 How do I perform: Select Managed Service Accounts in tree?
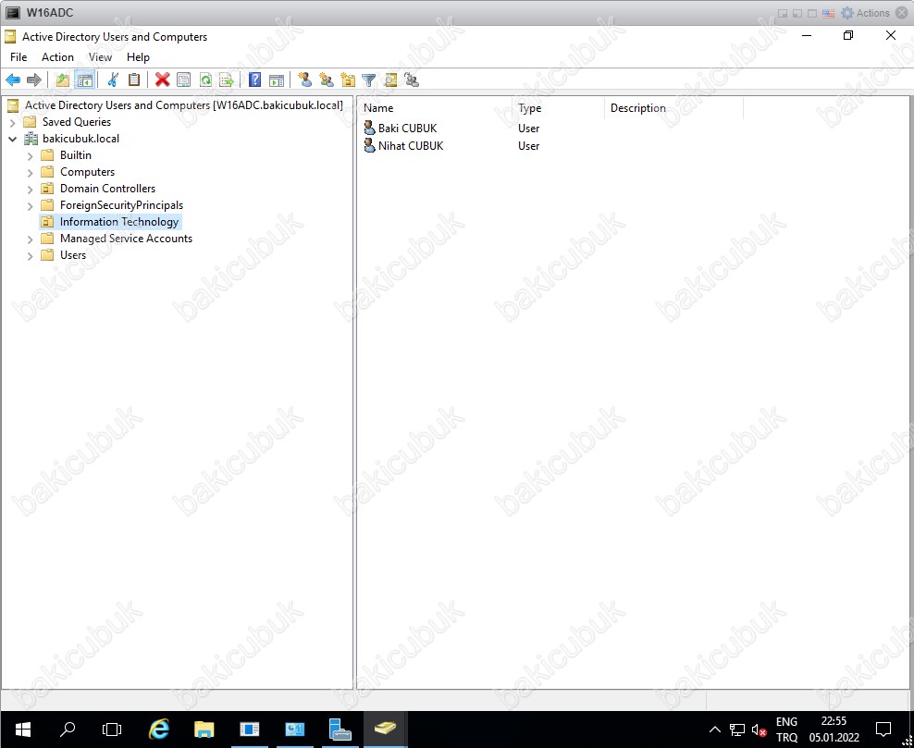pos(126,239)
